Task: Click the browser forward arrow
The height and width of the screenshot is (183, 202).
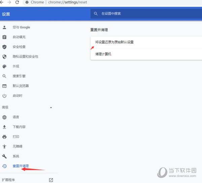Action: [10, 2]
